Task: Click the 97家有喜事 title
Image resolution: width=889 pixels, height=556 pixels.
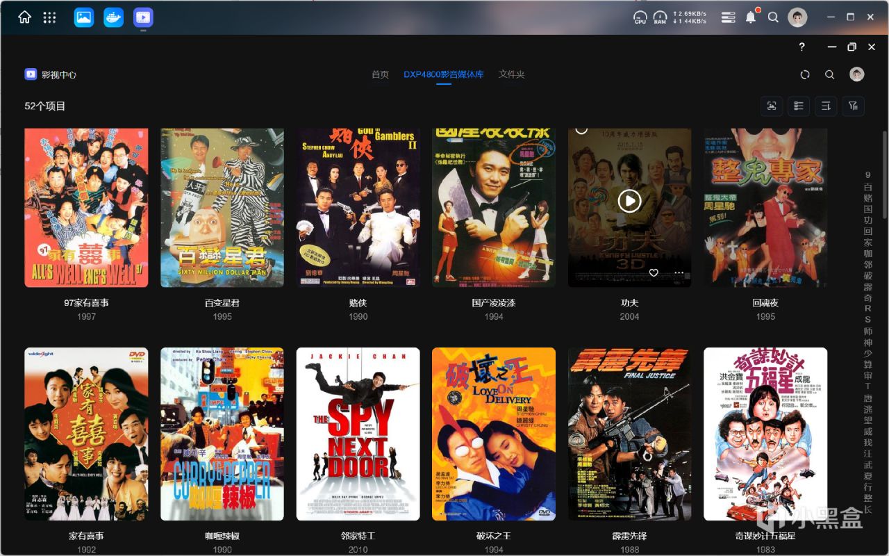Action: [86, 303]
